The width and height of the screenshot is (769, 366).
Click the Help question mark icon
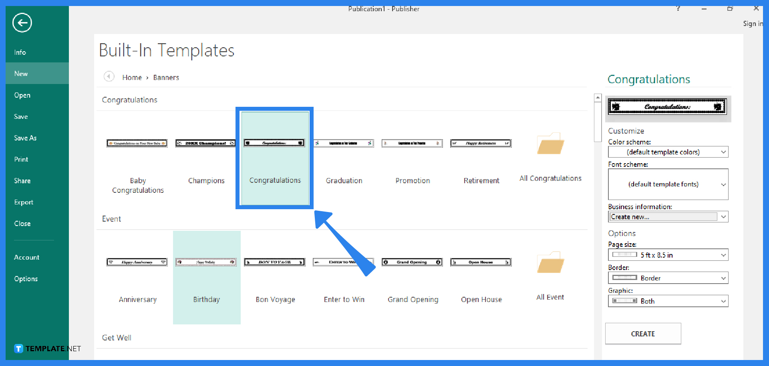tap(678, 8)
